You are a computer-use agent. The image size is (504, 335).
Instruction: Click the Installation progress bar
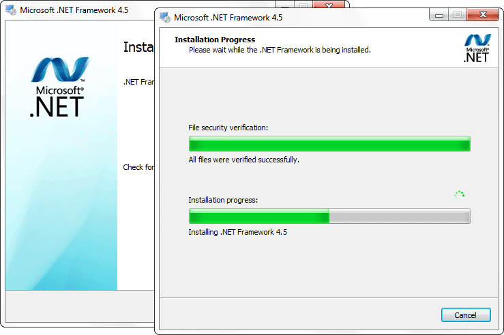(329, 216)
